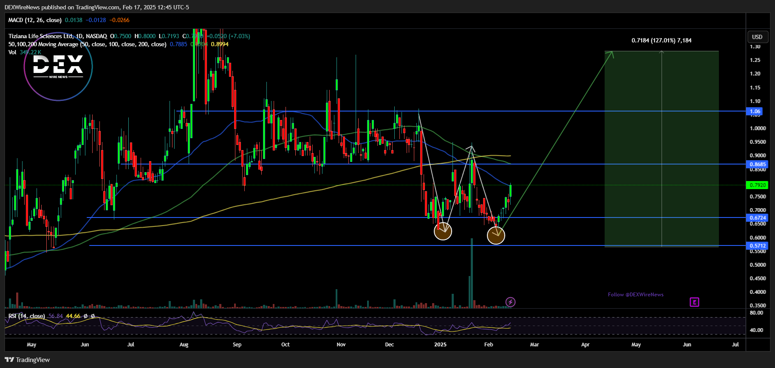Click the 2025 marker on time axis
Screen dimensions: 775x368
(x=440, y=344)
